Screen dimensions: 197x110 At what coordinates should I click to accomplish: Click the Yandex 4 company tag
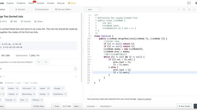pyautogui.click(x=44, y=94)
